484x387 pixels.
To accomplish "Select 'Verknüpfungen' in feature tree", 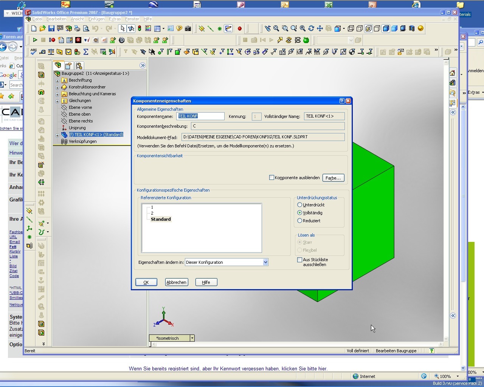I will coord(82,142).
